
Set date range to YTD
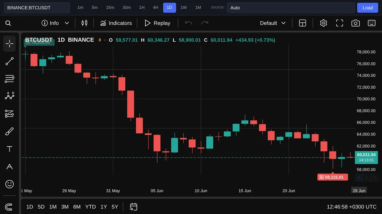click(90, 207)
